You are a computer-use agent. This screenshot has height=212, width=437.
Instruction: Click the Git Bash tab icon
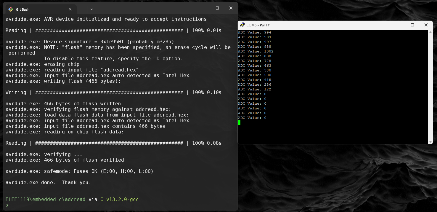(x=11, y=9)
